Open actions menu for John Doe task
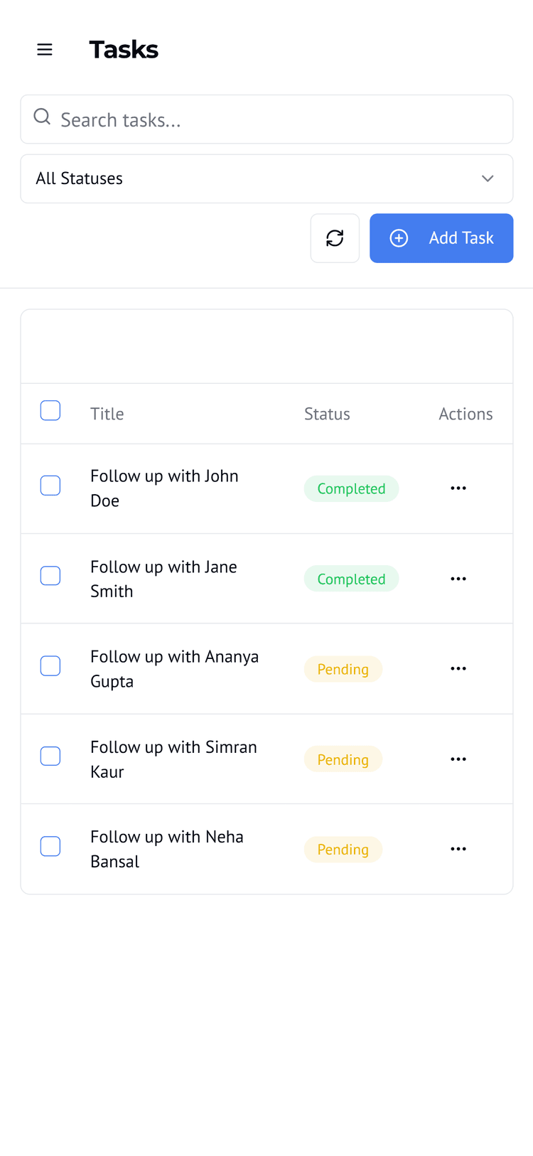Viewport: 533px width, 1156px height. click(458, 488)
